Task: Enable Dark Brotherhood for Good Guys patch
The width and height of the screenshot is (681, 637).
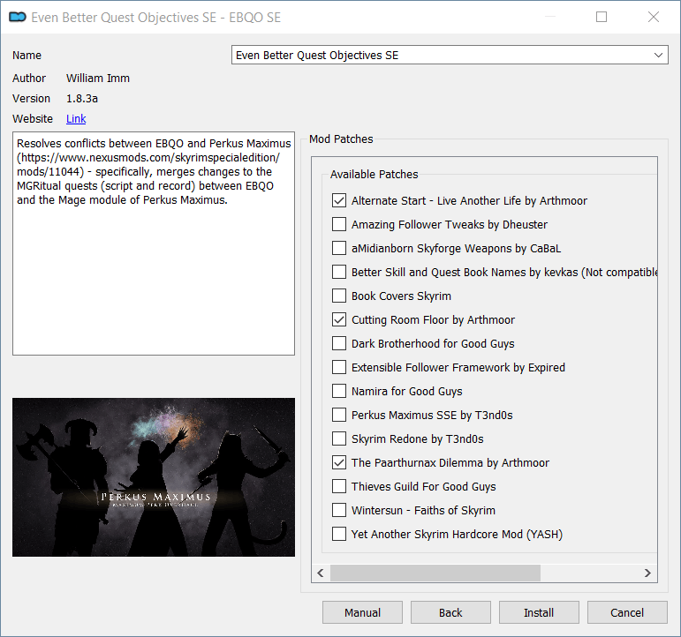Action: pos(339,344)
